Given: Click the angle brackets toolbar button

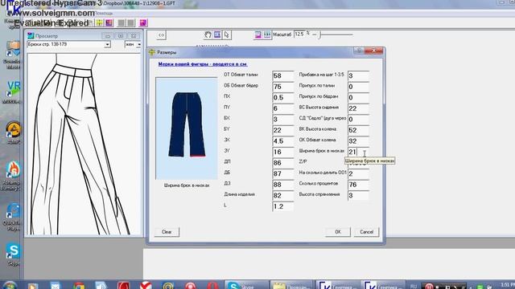Looking at the screenshot, I should pyautogui.click(x=161, y=35).
